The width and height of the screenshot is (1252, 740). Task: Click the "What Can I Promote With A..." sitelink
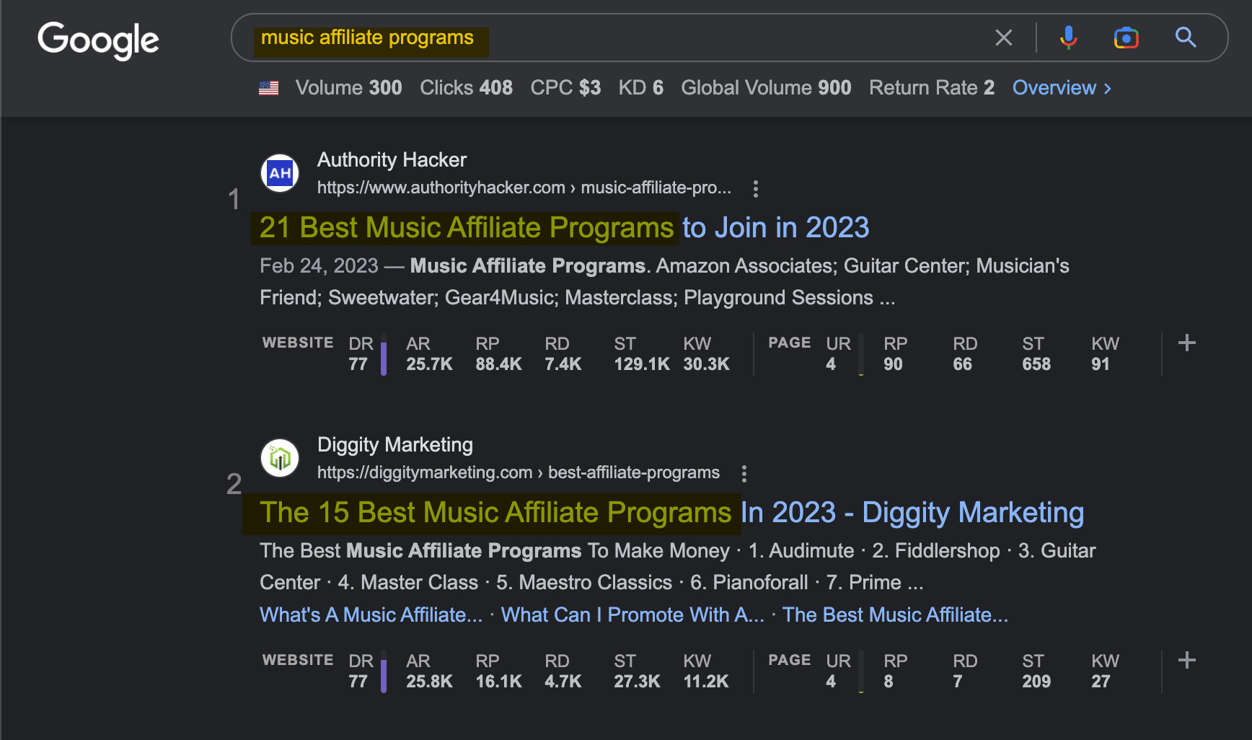[631, 615]
